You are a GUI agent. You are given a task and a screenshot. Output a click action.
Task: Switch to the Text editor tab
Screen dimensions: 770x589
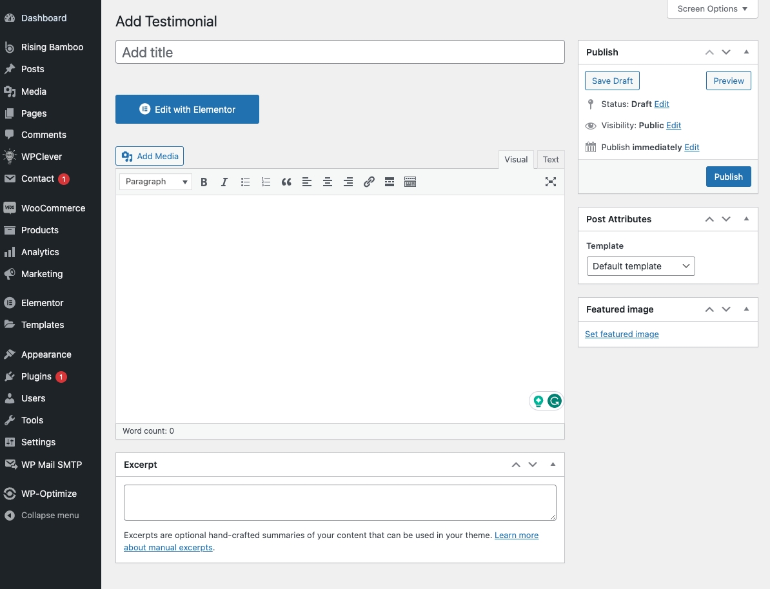[x=551, y=160]
